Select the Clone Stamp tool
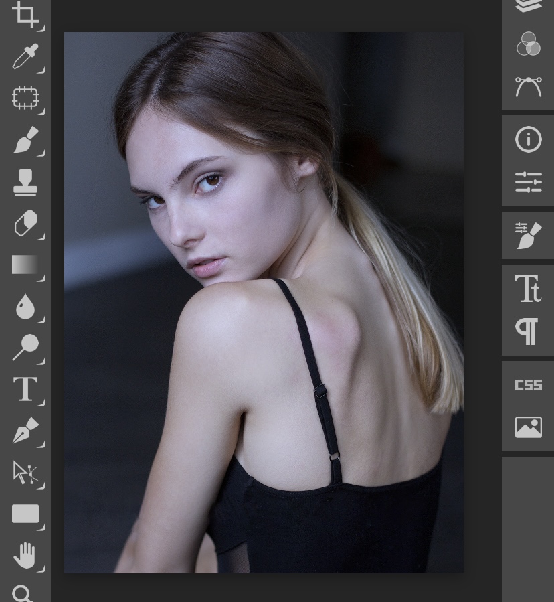 25,182
